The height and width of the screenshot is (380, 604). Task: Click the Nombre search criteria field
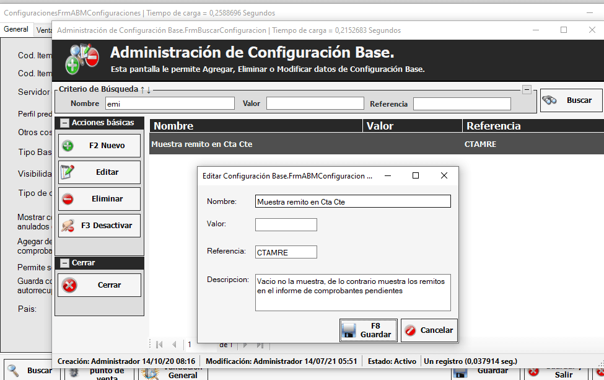(x=169, y=104)
